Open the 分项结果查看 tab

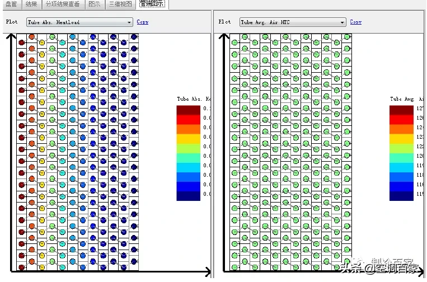point(63,4)
